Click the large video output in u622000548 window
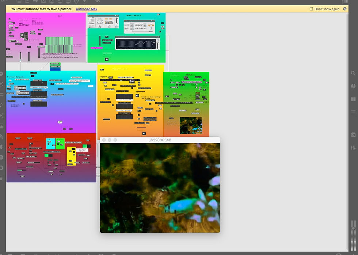Viewport: 358px width, 255px height. [x=160, y=188]
